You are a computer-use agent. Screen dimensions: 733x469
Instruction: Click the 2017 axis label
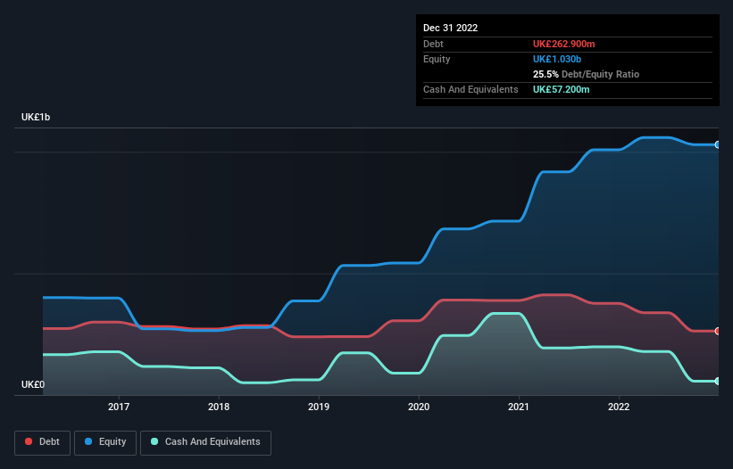(x=119, y=407)
